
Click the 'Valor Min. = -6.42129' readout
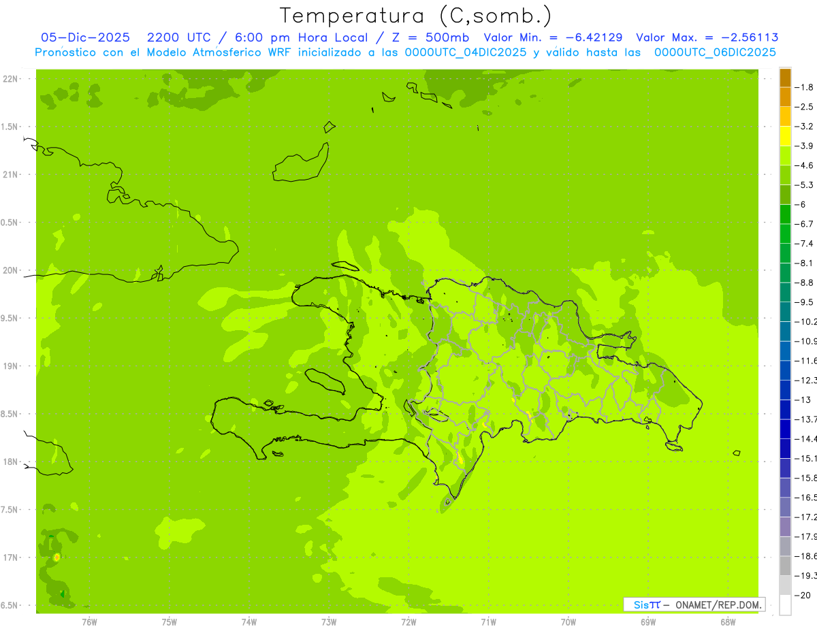point(553,37)
